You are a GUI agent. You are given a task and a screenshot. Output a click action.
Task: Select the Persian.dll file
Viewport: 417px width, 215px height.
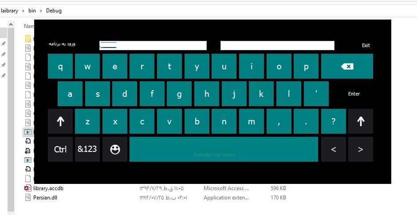click(x=45, y=198)
